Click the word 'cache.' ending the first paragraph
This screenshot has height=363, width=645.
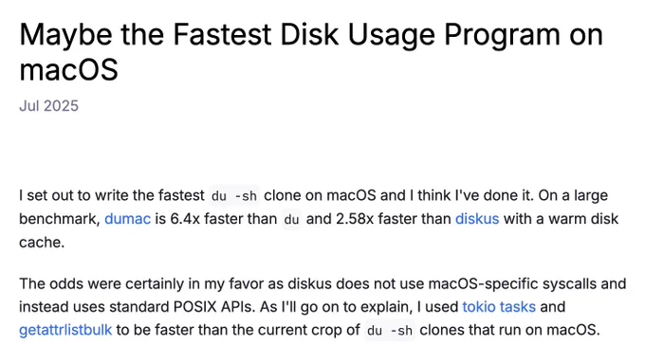coord(42,242)
